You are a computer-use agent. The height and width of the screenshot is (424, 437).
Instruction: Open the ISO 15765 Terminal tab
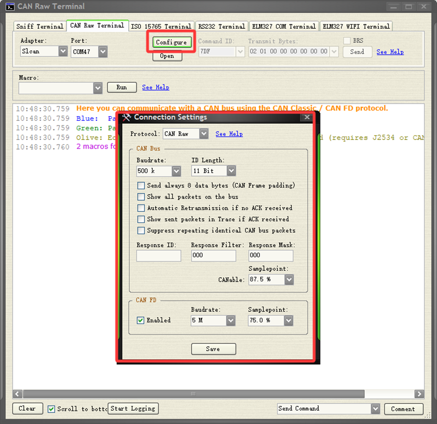(x=161, y=26)
